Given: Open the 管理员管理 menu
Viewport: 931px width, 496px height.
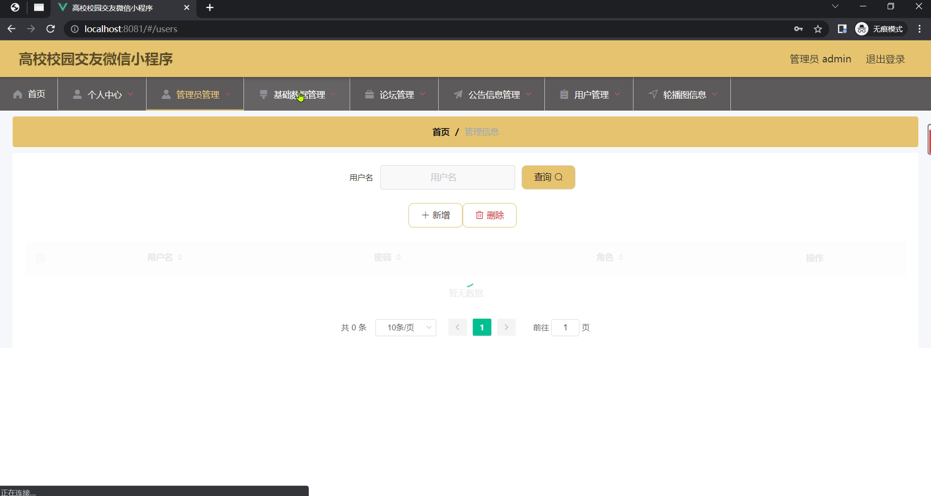Looking at the screenshot, I should tap(195, 94).
